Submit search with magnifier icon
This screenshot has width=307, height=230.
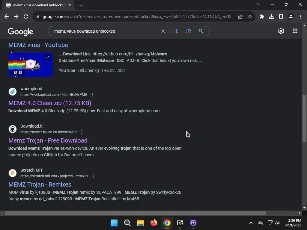point(201,31)
